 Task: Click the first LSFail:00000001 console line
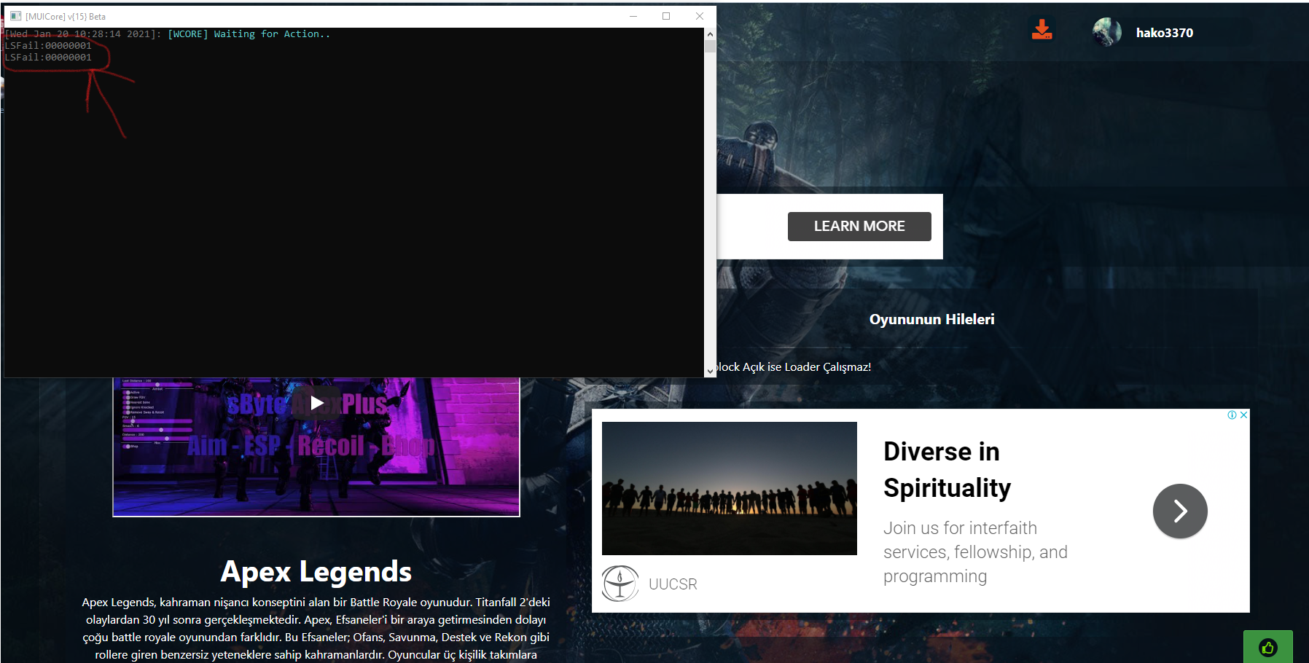point(48,46)
